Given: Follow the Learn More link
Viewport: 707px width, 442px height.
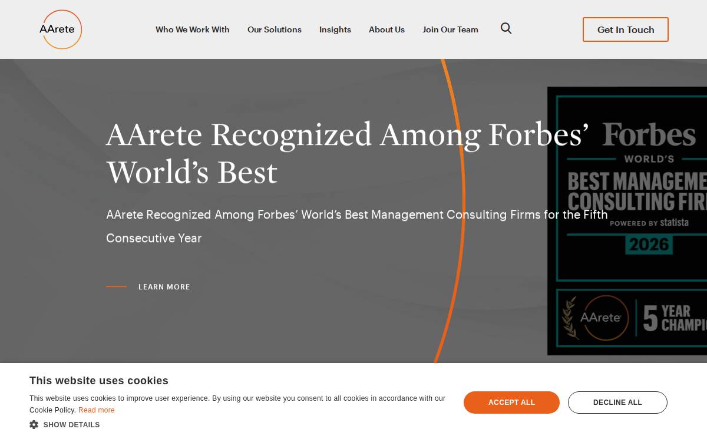Looking at the screenshot, I should (x=148, y=287).
